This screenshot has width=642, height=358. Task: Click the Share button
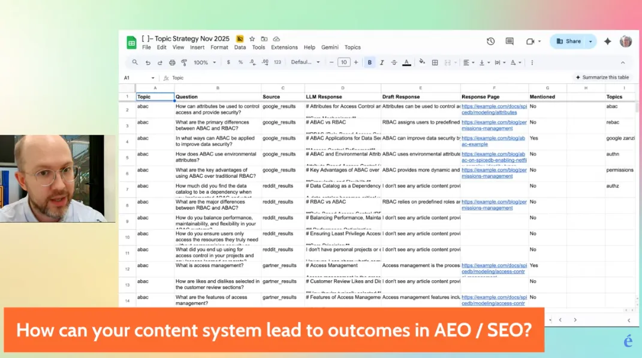(568, 41)
